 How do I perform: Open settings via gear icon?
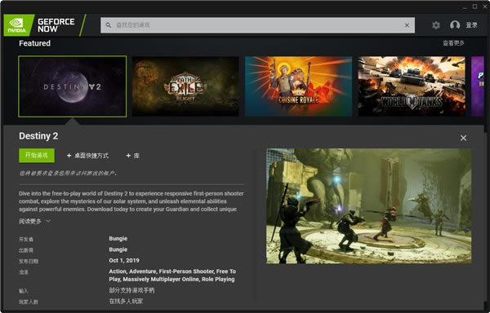[436, 25]
